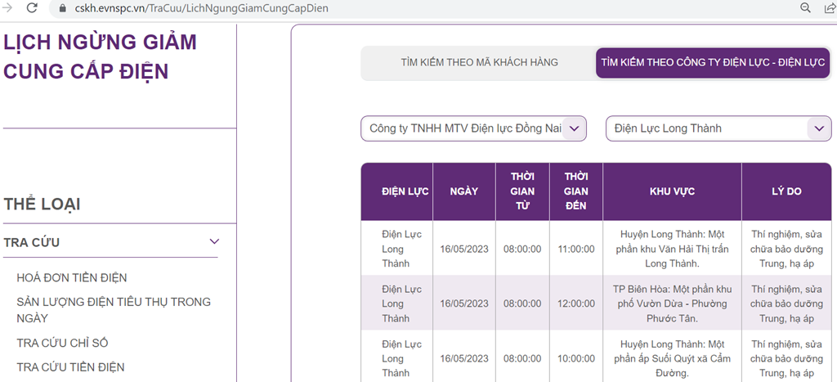The image size is (837, 382).
Task: Click the reason cell in the Suối Quýt row
Action: 786,358
